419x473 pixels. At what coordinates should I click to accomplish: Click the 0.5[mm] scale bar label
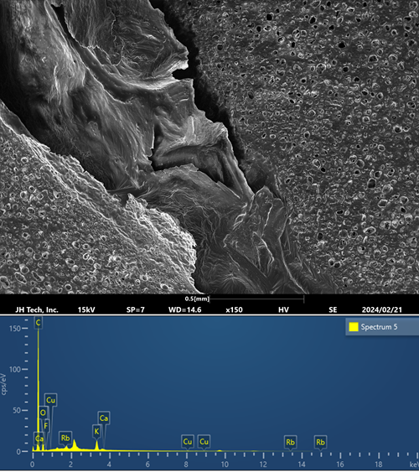(x=197, y=299)
